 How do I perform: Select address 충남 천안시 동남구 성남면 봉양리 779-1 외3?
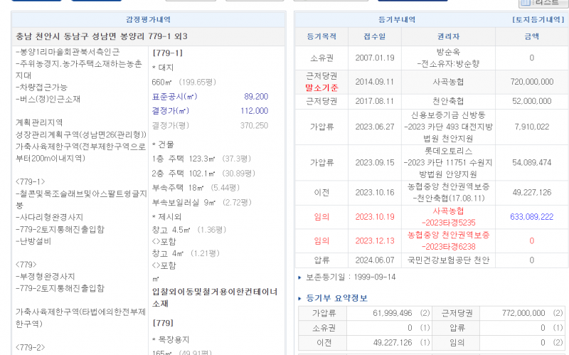click(102, 36)
